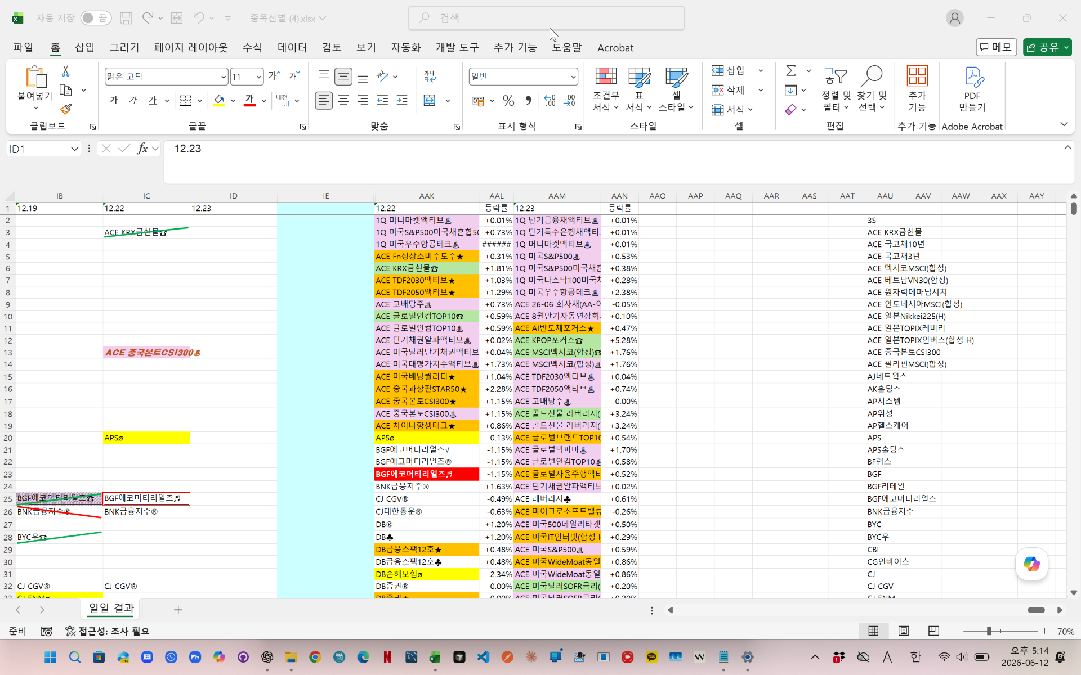1081x675 pixels.
Task: Open the font size dropdown
Action: pos(258,76)
